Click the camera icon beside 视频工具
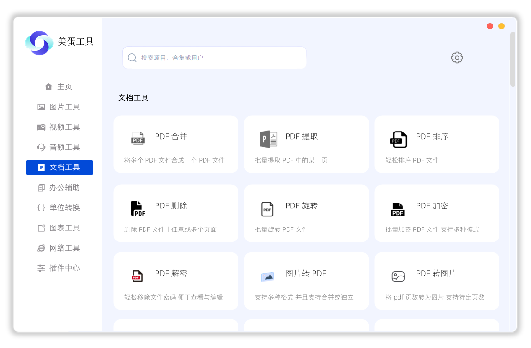The width and height of the screenshot is (531, 348). pyautogui.click(x=41, y=127)
